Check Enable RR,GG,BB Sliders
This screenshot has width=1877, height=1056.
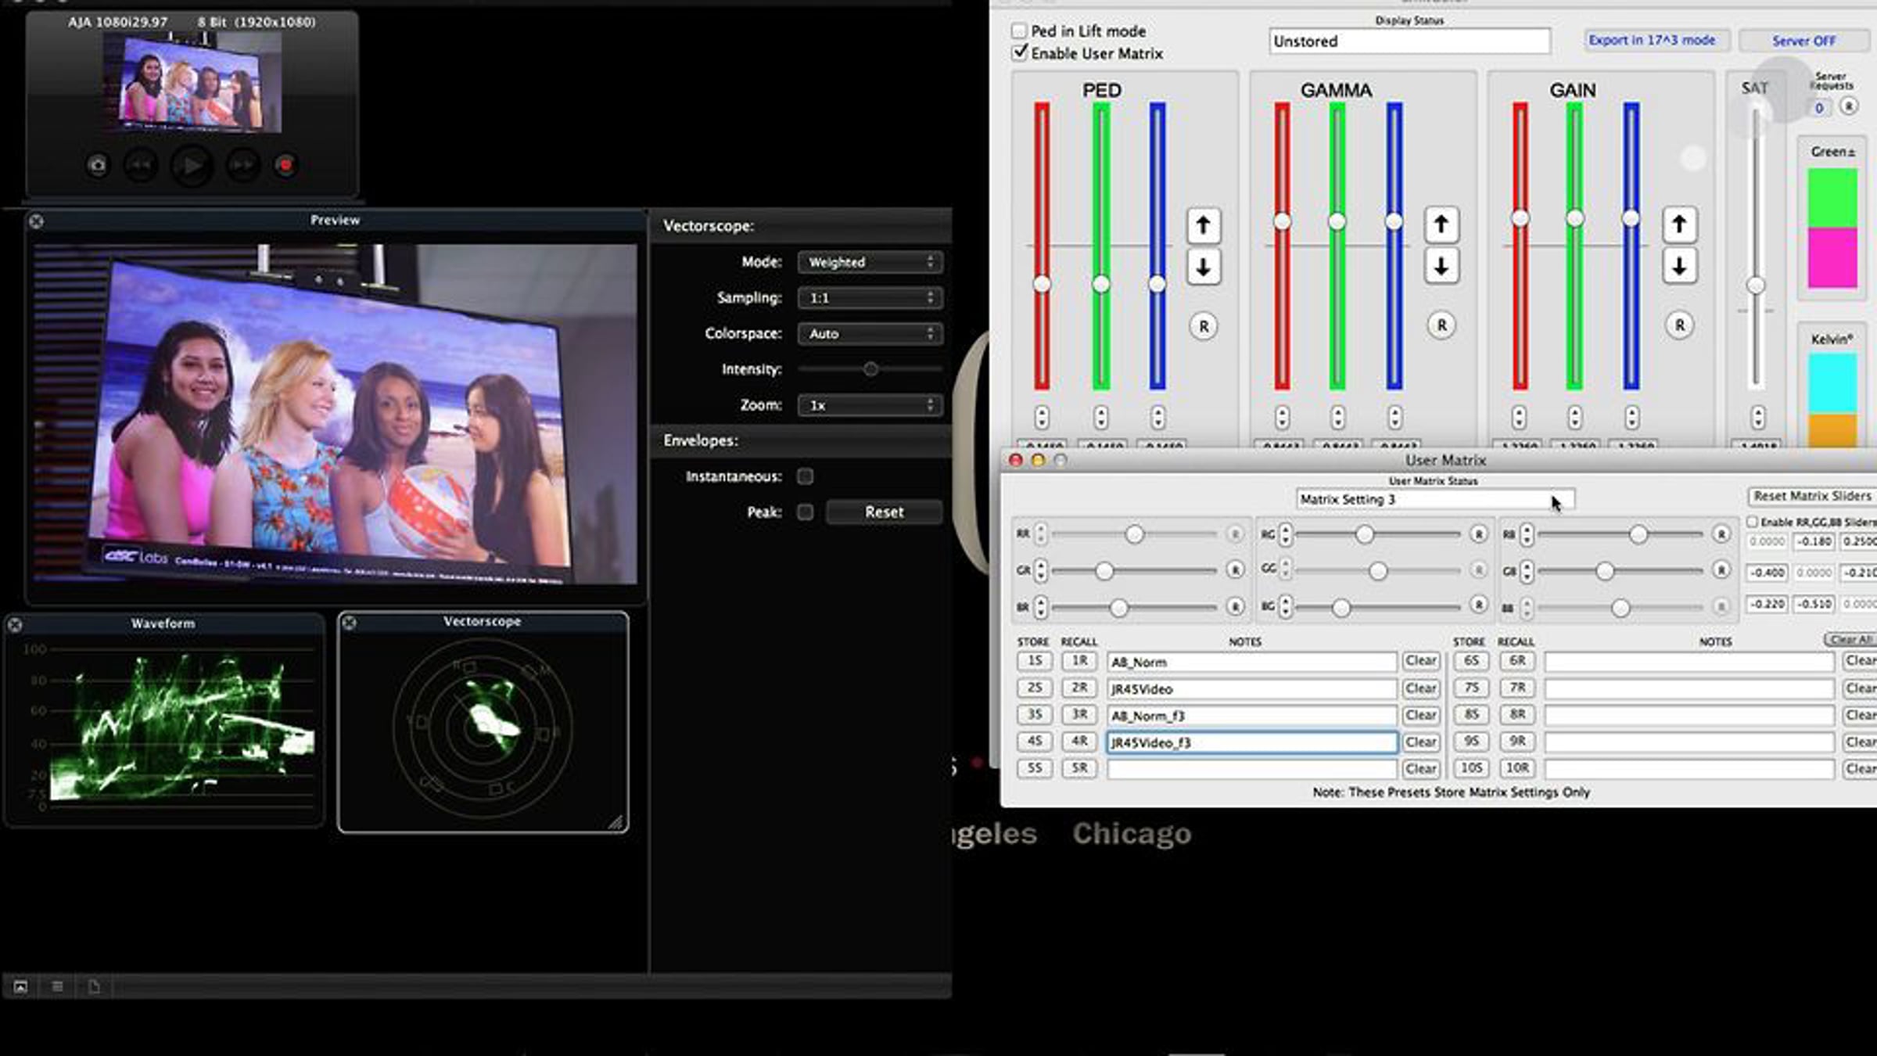tap(1753, 522)
